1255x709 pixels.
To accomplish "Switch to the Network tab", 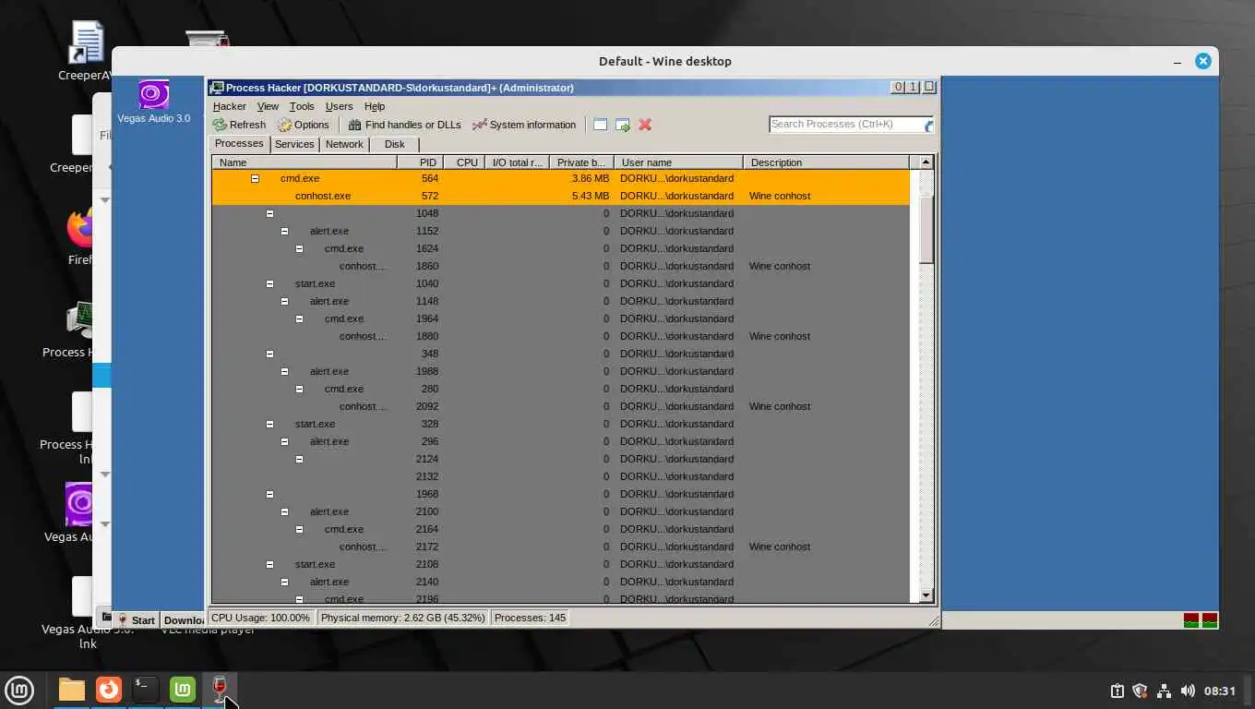I will [x=344, y=144].
